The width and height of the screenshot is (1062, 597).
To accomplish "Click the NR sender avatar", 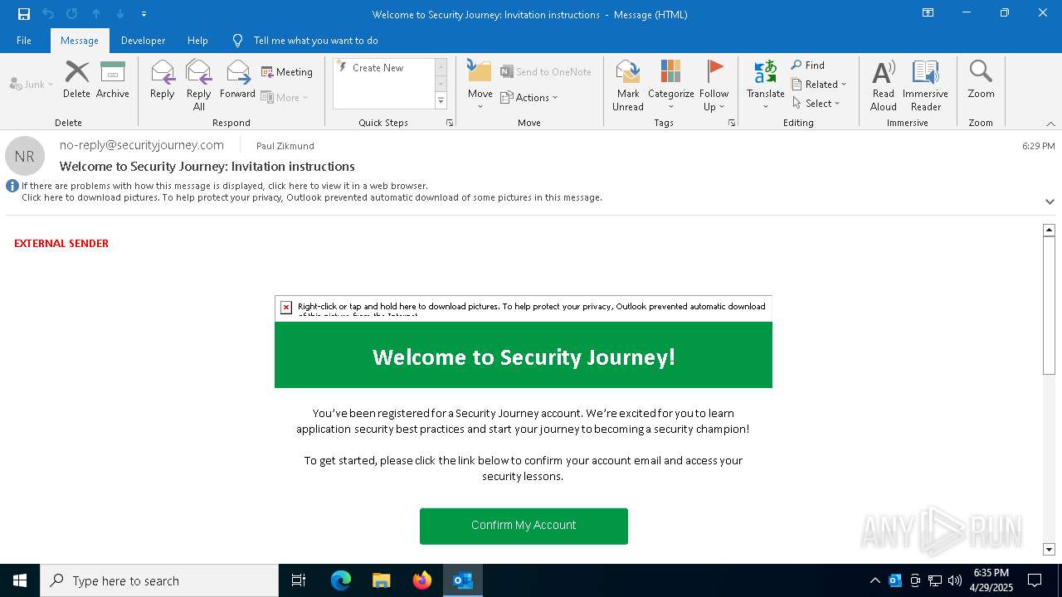I will point(25,156).
